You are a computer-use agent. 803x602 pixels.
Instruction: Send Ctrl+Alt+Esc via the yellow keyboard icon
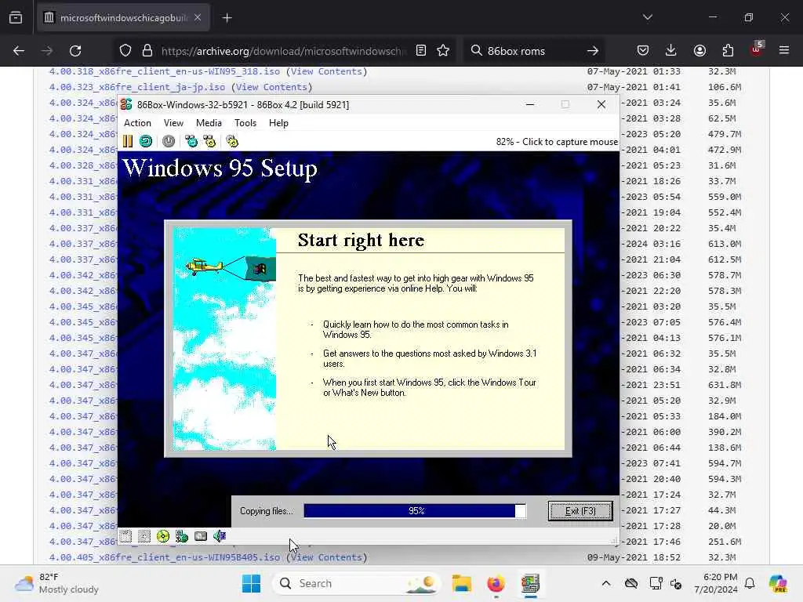(209, 141)
